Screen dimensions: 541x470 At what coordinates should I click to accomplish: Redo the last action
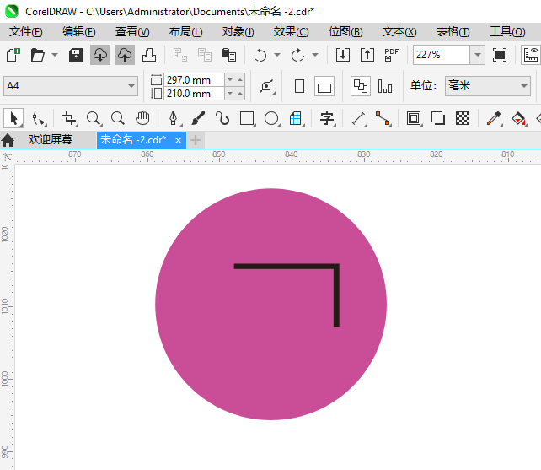[297, 55]
